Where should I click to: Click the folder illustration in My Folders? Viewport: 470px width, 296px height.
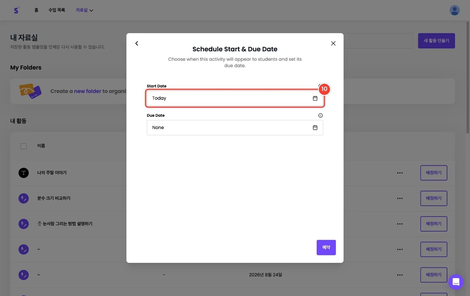30,91
